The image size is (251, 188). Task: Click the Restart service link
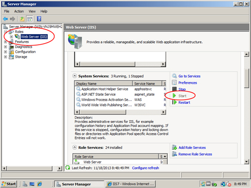[x=184, y=102]
